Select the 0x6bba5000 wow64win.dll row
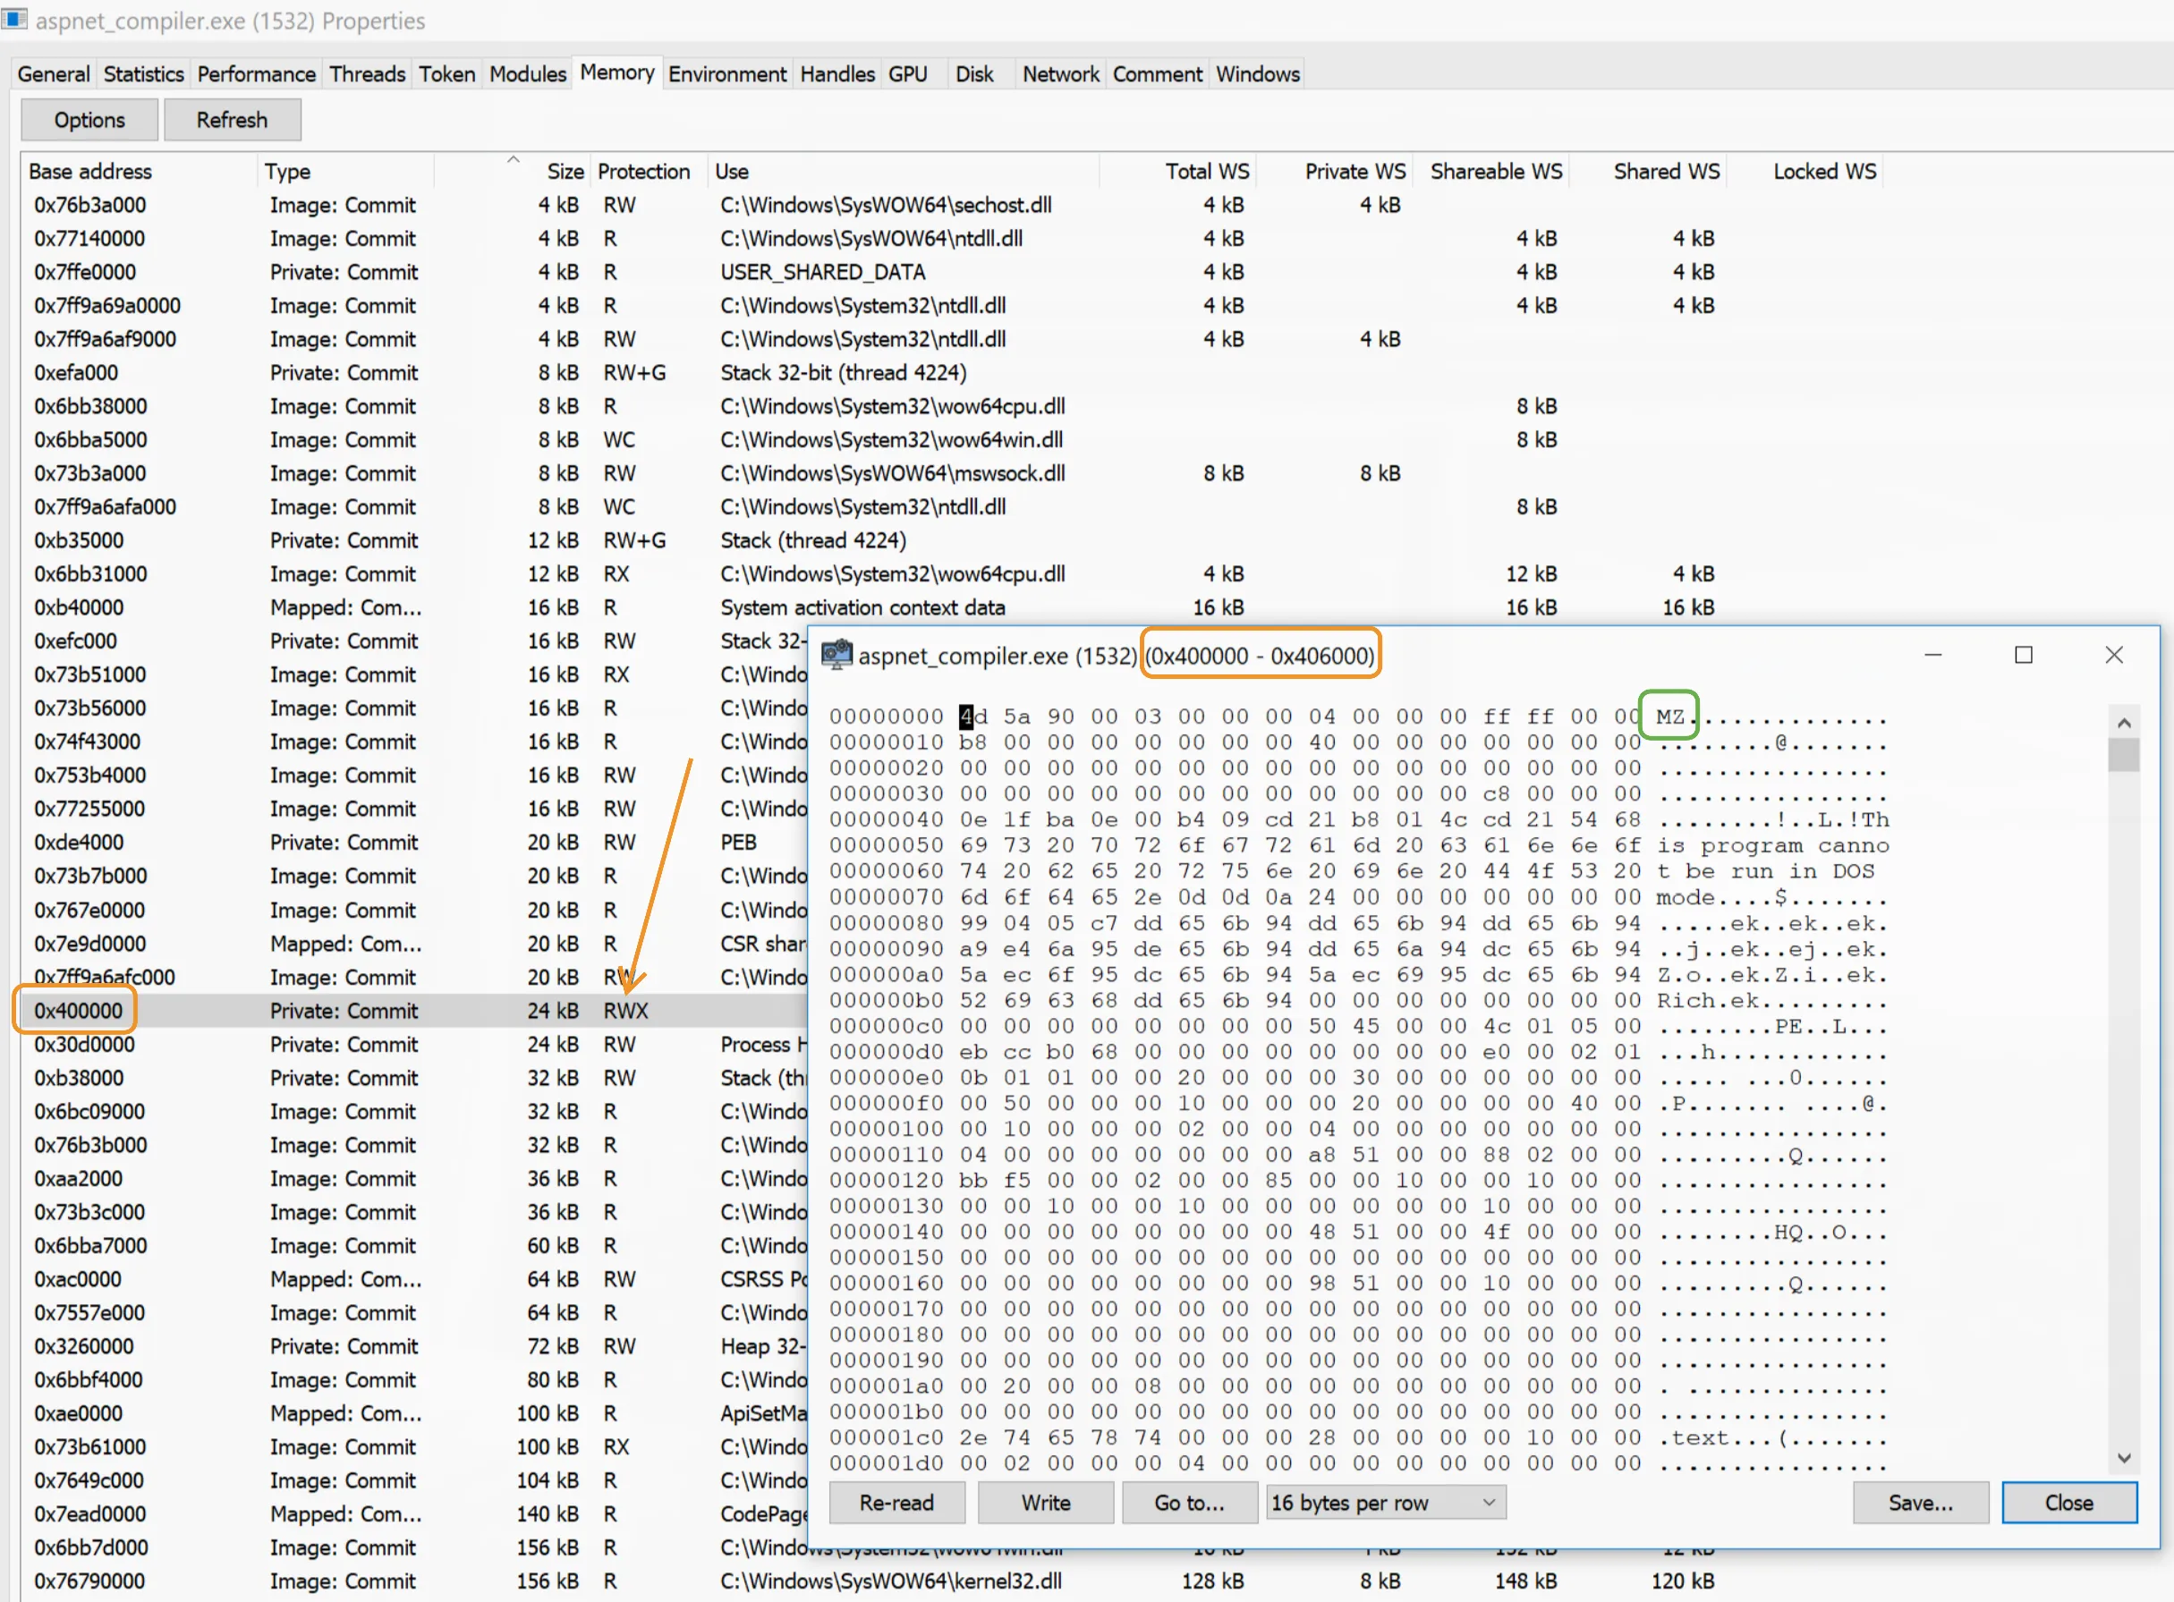 coord(1096,439)
